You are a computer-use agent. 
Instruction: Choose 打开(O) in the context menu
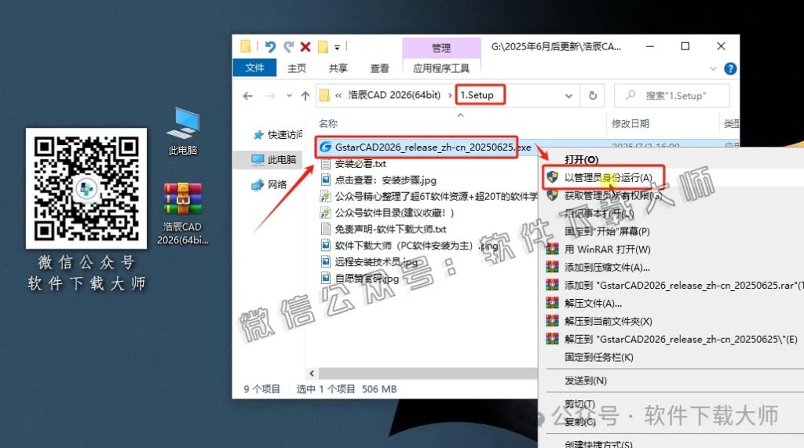click(582, 159)
